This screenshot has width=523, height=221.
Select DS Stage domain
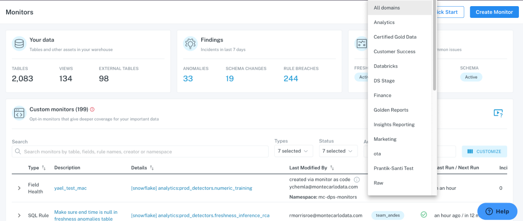tap(400, 81)
